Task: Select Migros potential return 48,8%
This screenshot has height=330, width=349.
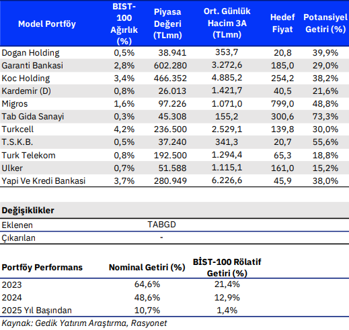Action: click(x=325, y=104)
